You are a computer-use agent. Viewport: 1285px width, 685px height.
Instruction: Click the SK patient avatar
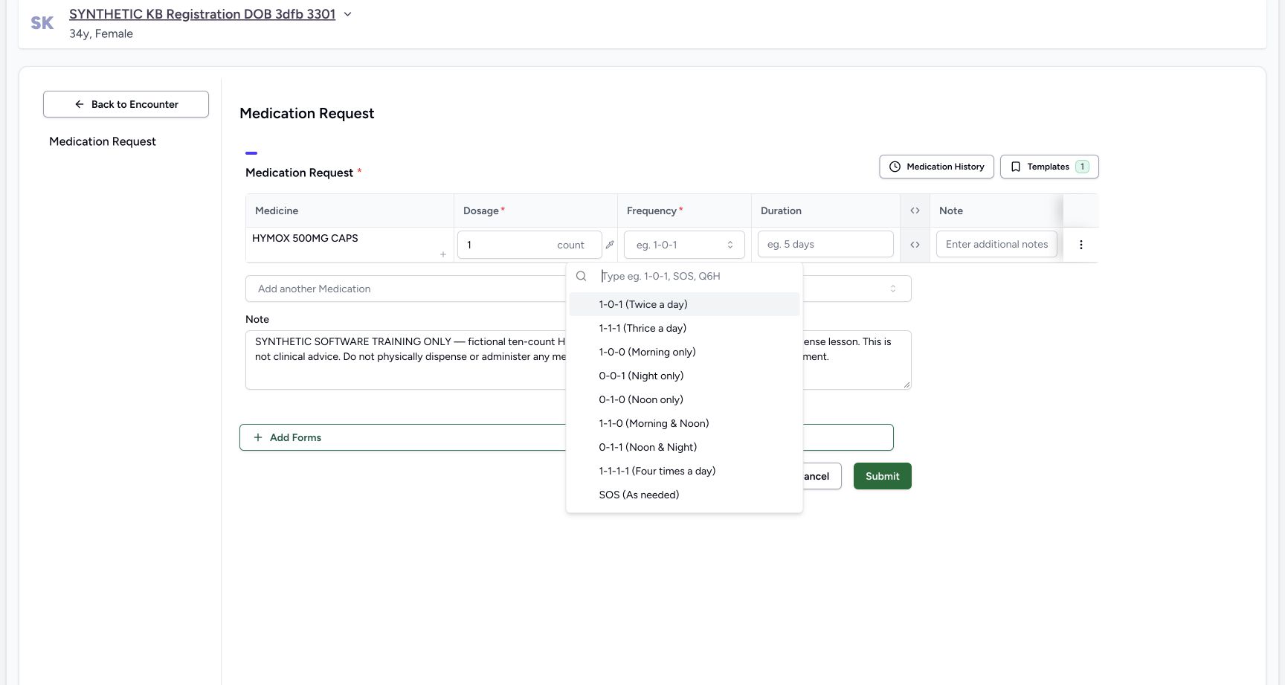(x=42, y=23)
